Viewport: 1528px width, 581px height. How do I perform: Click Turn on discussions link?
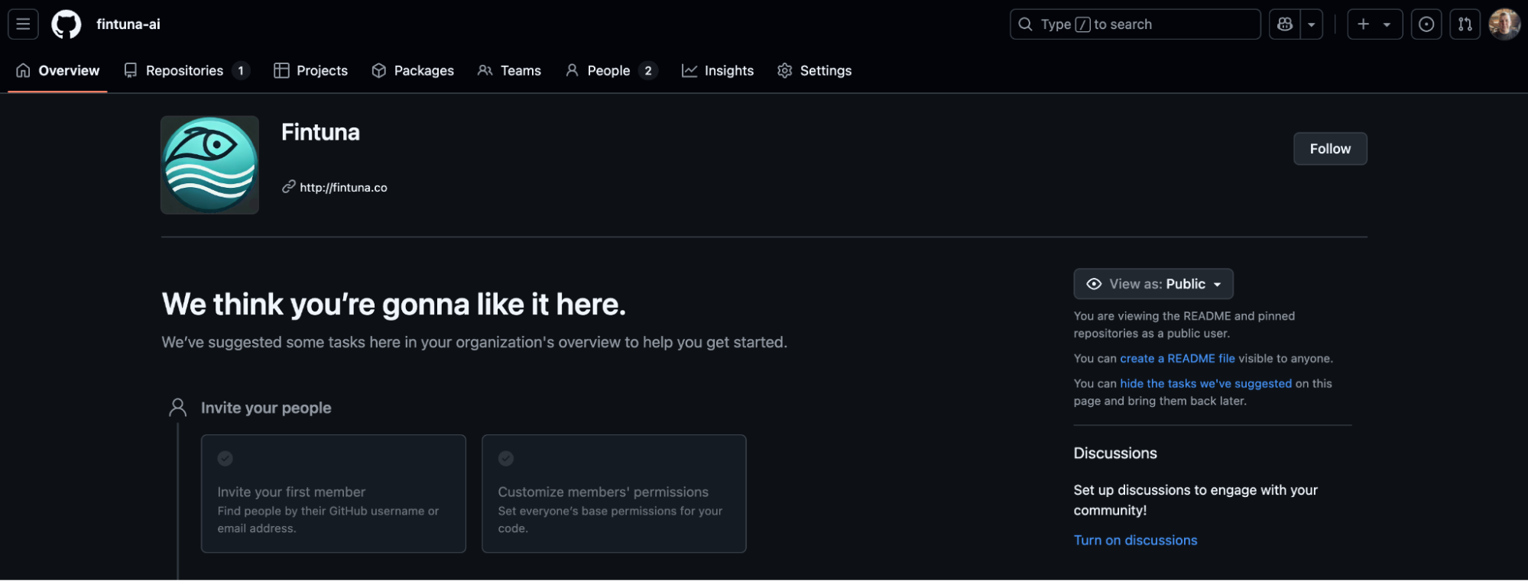(1135, 541)
